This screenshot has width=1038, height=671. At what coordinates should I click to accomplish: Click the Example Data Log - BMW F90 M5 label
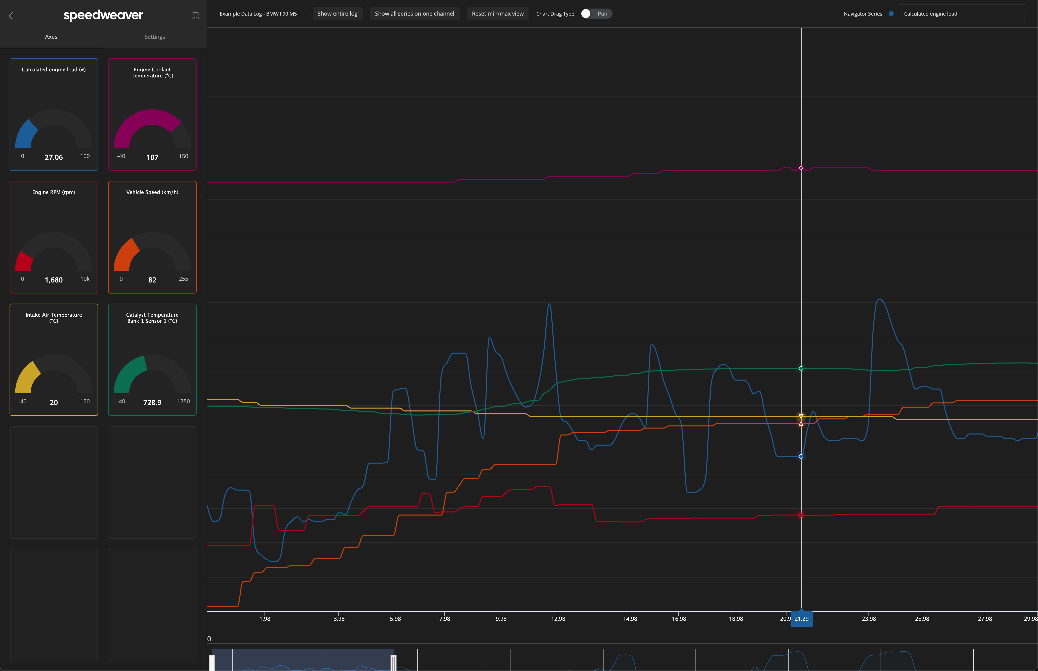[x=258, y=14]
